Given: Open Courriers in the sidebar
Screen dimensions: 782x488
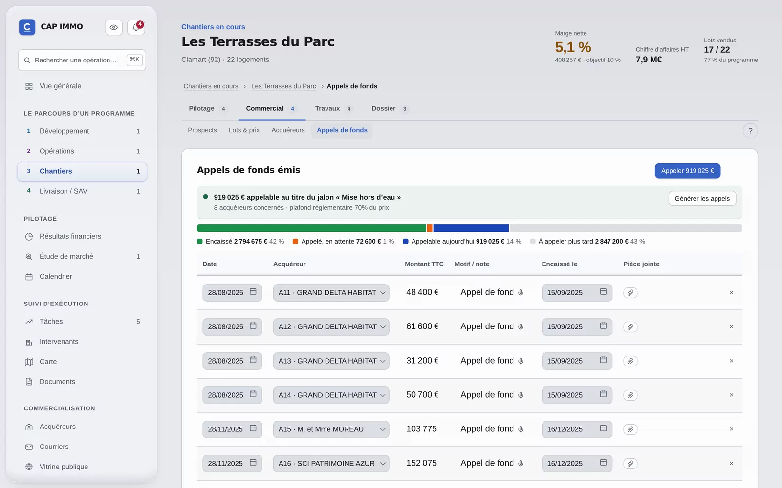Looking at the screenshot, I should (x=82, y=447).
